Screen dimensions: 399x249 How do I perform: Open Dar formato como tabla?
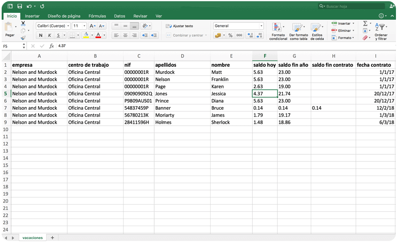point(298,31)
